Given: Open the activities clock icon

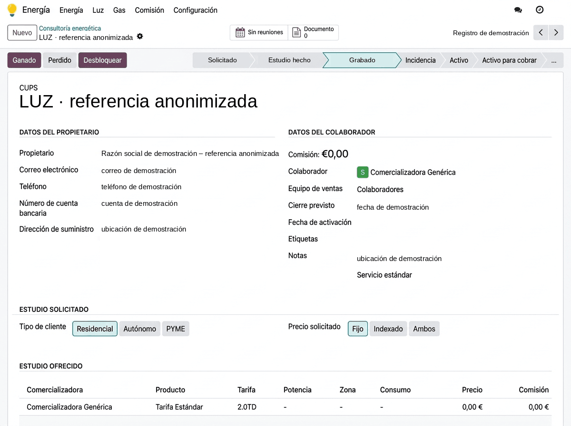Looking at the screenshot, I should point(540,10).
